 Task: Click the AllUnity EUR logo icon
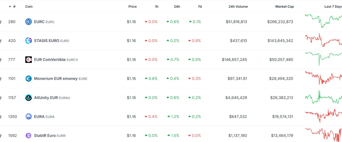coord(28,98)
